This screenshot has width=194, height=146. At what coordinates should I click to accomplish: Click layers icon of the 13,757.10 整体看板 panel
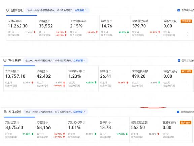pos(5,60)
